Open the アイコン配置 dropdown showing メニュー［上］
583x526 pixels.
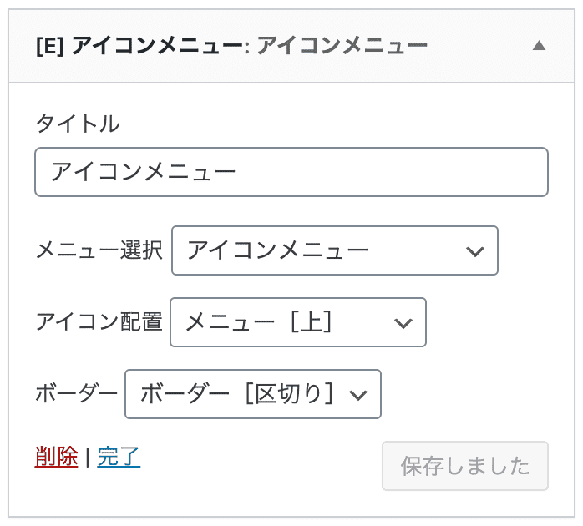tap(298, 322)
